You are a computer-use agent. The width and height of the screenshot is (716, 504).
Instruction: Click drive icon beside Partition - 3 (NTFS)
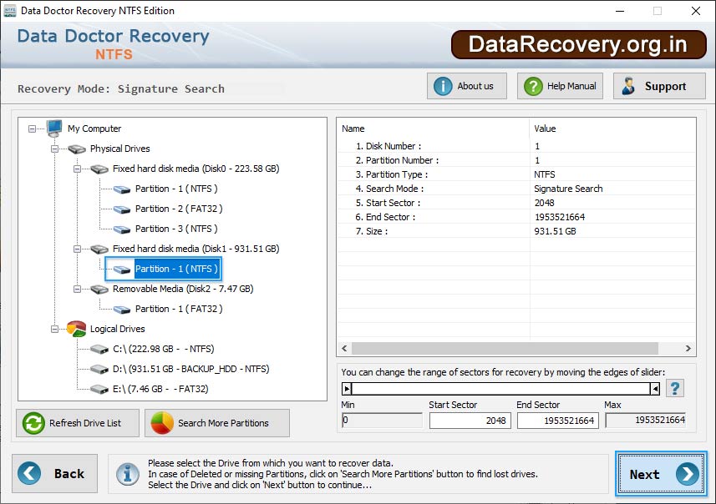[122, 229]
